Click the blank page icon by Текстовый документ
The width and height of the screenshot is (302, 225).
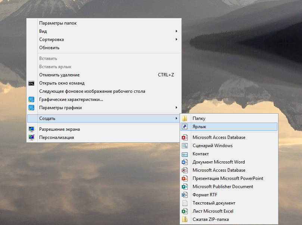[x=185, y=203]
